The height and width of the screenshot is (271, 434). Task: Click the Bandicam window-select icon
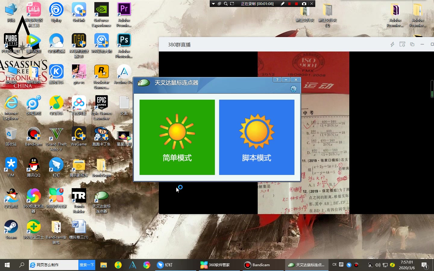pyautogui.click(x=219, y=4)
